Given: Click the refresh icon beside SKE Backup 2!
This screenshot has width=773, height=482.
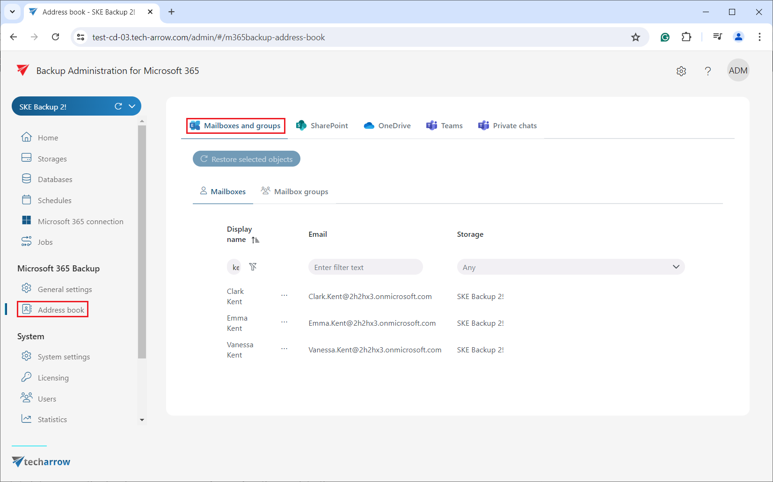Looking at the screenshot, I should point(118,106).
